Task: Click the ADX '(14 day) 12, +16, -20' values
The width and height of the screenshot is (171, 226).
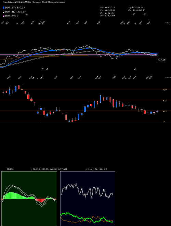Action: point(96,169)
